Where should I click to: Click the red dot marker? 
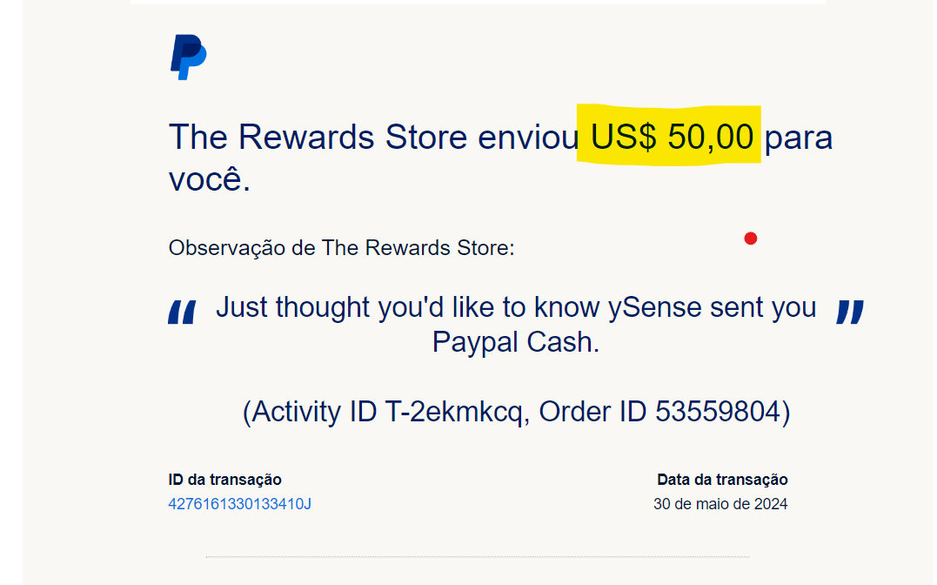(x=751, y=239)
